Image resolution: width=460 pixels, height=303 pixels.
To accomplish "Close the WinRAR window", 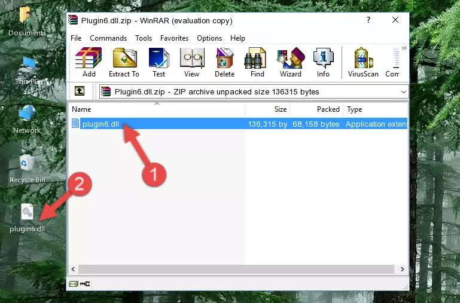I will click(x=395, y=20).
